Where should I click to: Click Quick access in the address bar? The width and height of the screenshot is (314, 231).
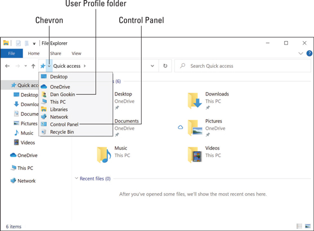click(x=67, y=66)
